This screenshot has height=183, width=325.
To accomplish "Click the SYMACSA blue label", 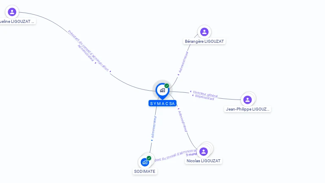I will pyautogui.click(x=162, y=103).
